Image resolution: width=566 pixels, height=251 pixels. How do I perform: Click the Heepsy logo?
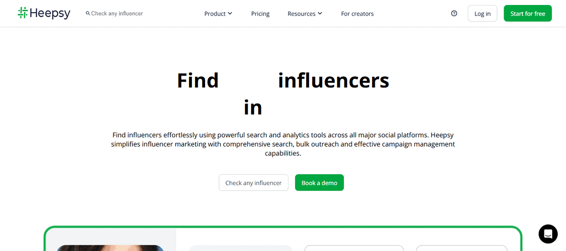click(x=44, y=13)
